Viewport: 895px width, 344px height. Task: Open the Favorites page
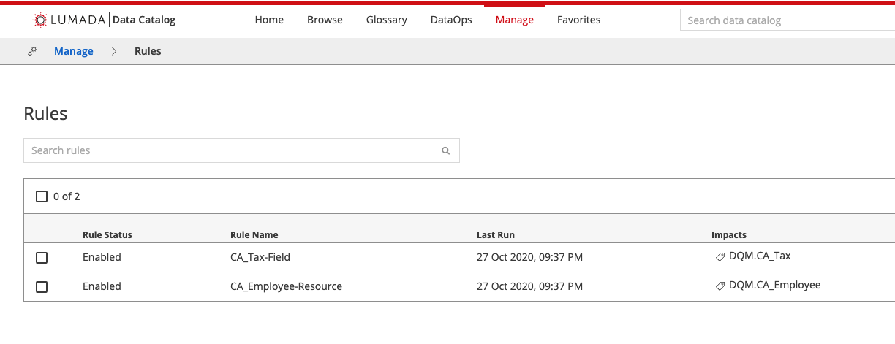pos(578,20)
